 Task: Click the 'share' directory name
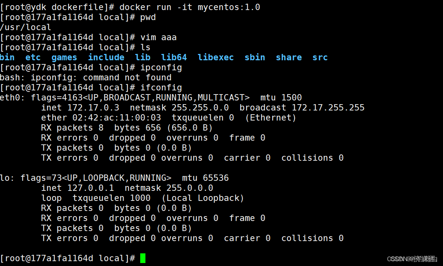(289, 57)
